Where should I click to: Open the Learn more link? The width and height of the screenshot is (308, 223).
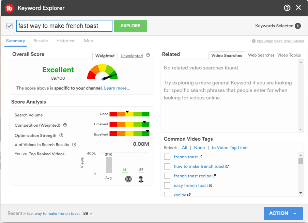pyautogui.click(x=117, y=88)
